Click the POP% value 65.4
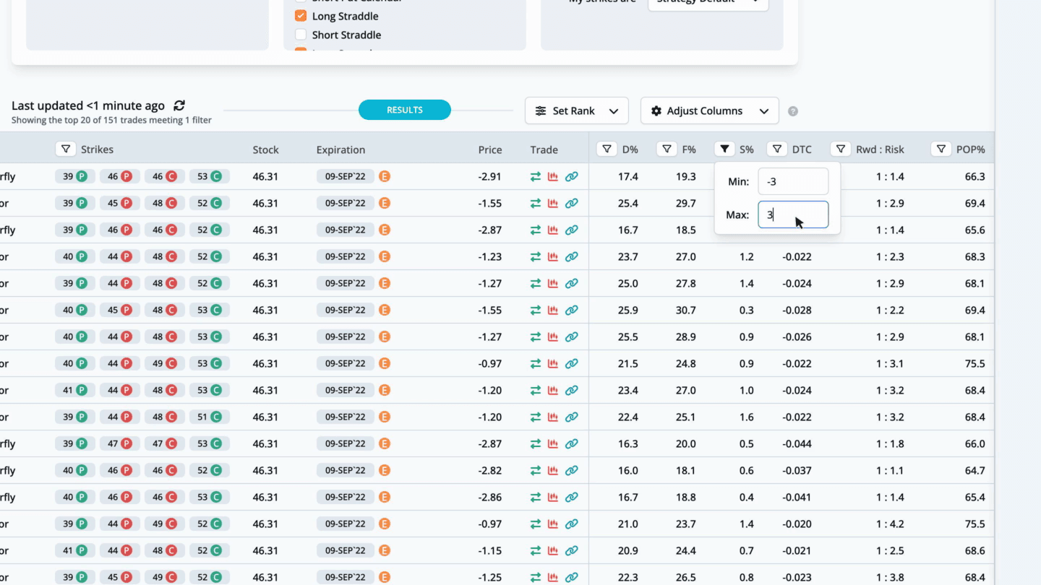 coord(974,497)
